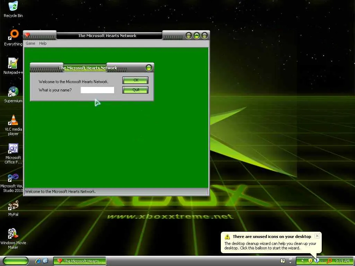Screen dimensions: 355x266
Task: Focus the What is your name field
Action: coord(97,90)
